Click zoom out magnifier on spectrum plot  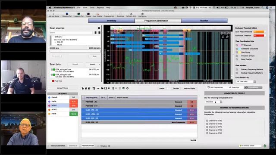coord(223,37)
